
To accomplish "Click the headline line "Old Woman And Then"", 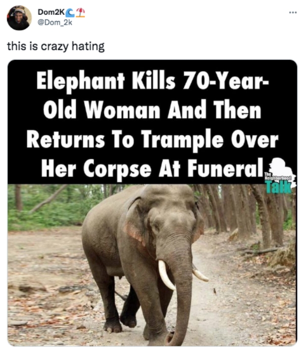I will pyautogui.click(x=152, y=109).
